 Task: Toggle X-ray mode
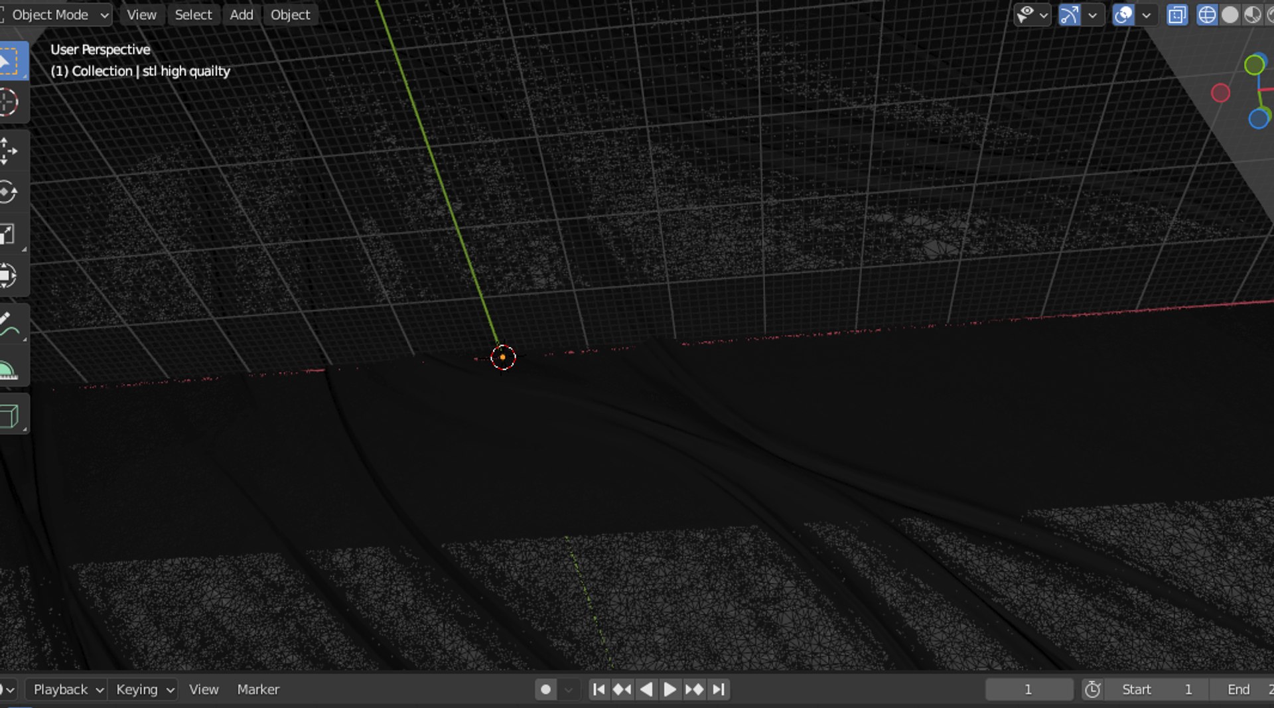click(1177, 15)
